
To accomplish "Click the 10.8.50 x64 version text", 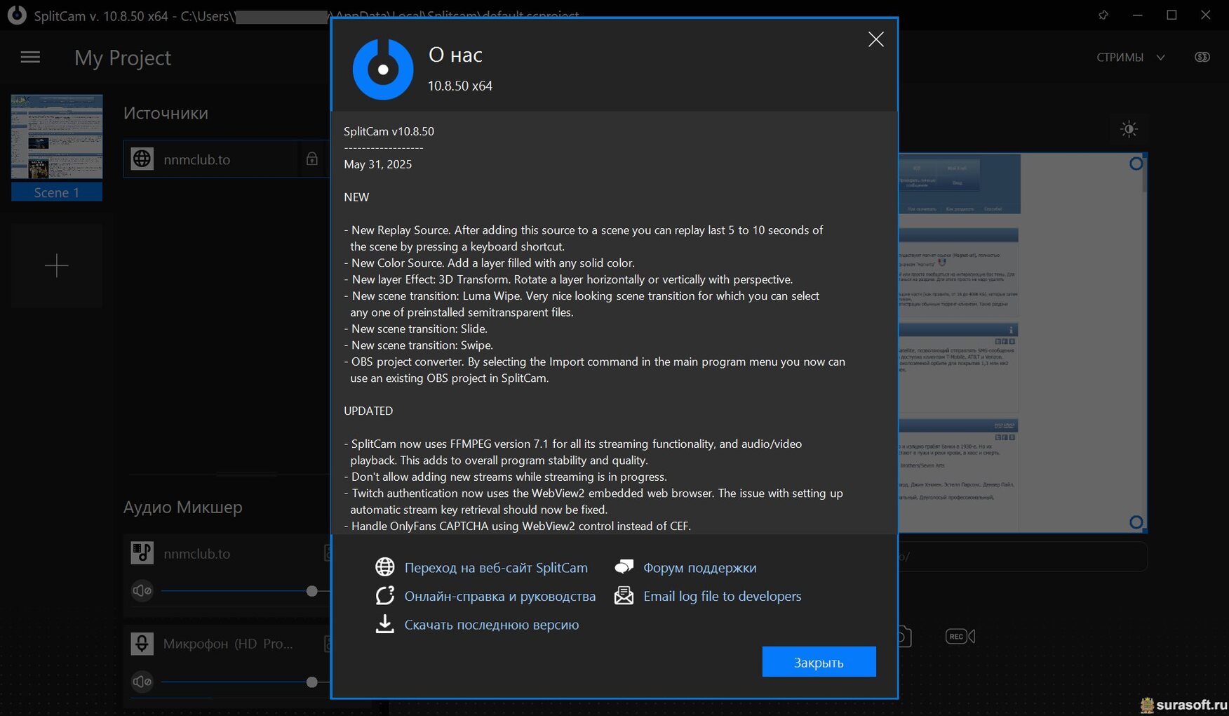I will (x=460, y=86).
